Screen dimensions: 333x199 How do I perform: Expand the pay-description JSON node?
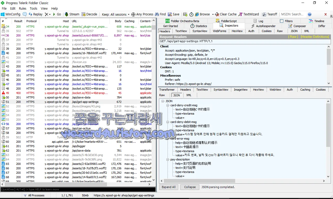pyautogui.click(x=167, y=159)
